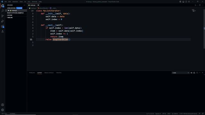Click the MyListIterator class breadcrumb
The height and width of the screenshot is (115, 205).
(x=43, y=8)
